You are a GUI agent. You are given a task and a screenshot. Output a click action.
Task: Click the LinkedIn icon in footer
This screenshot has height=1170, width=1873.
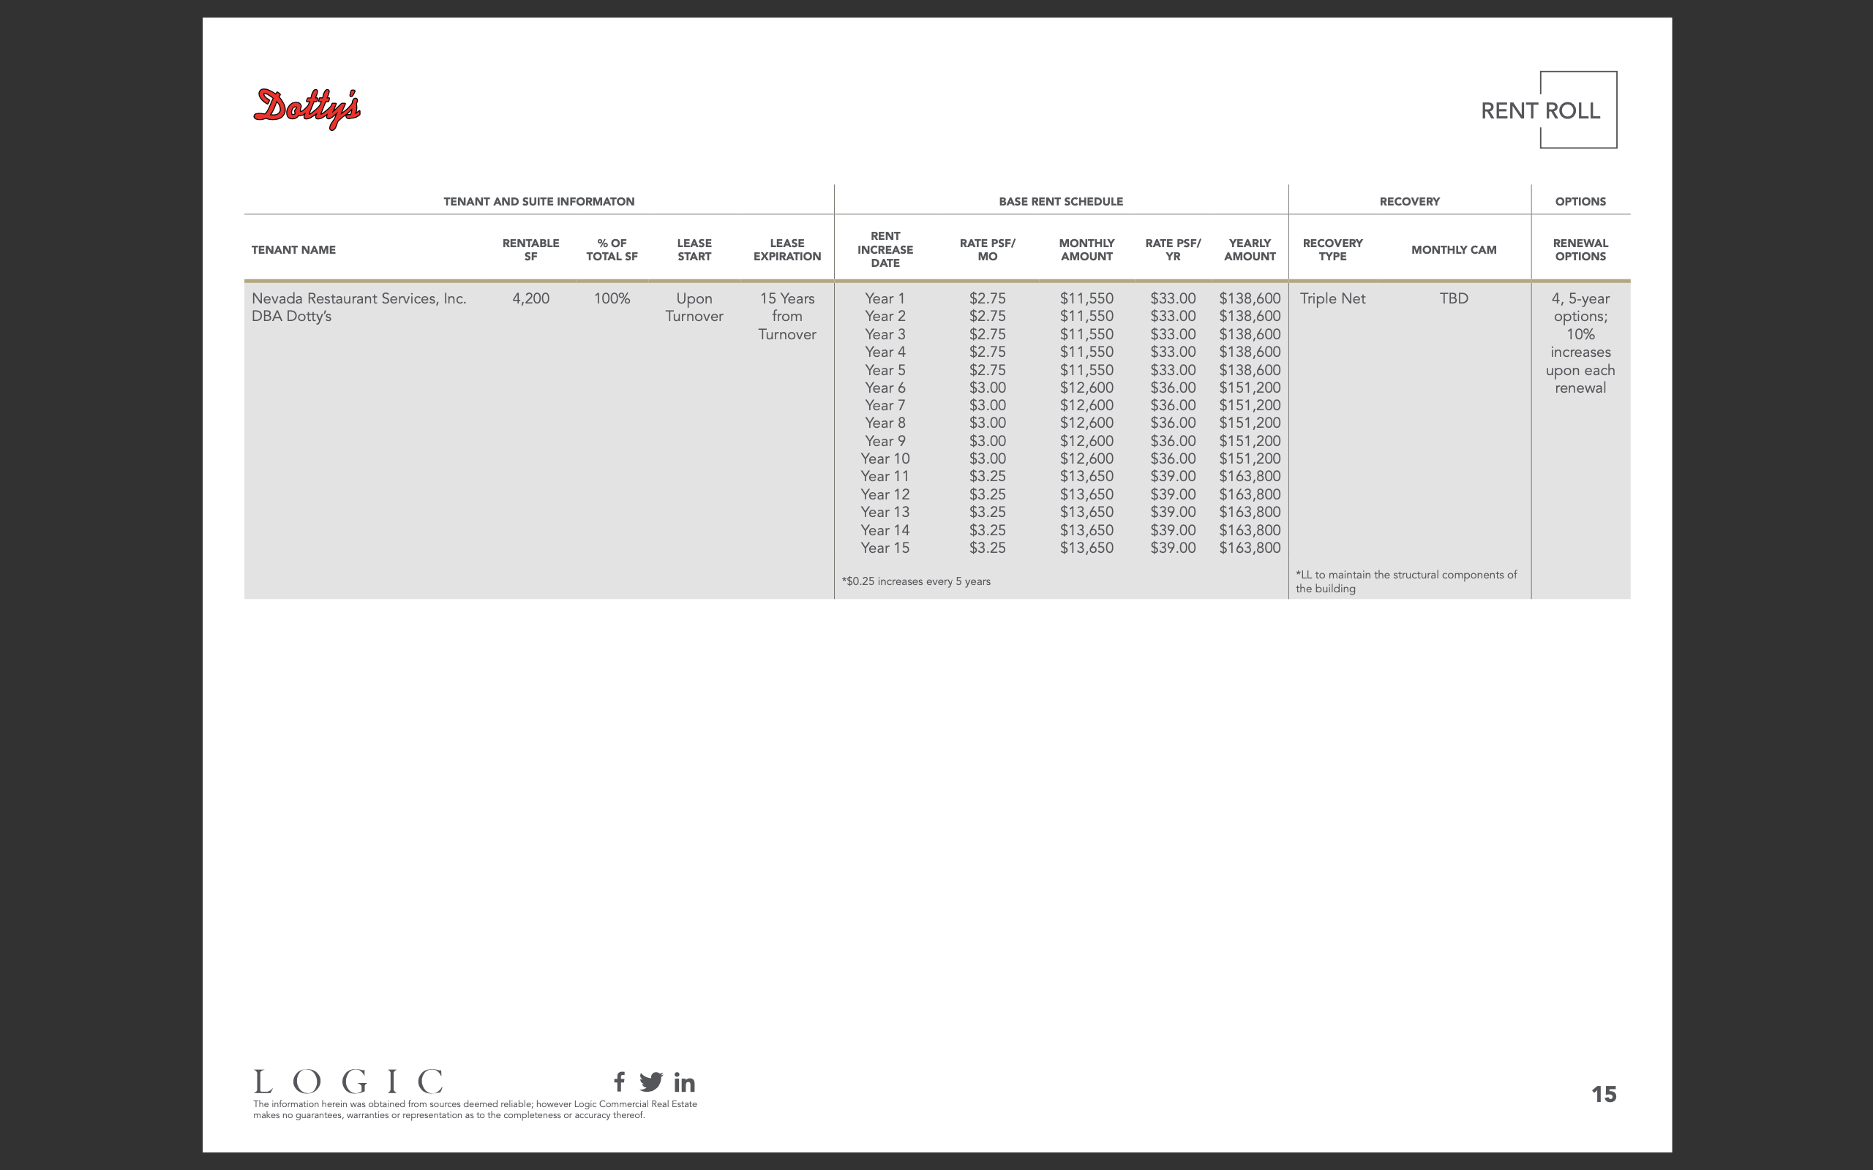point(684,1082)
